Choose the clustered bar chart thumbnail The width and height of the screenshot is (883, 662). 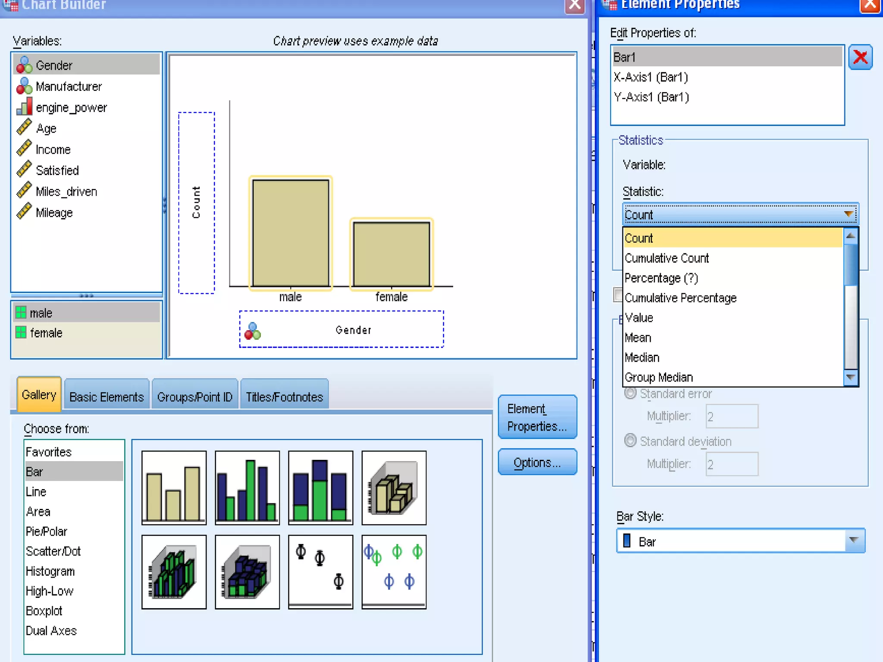click(247, 487)
